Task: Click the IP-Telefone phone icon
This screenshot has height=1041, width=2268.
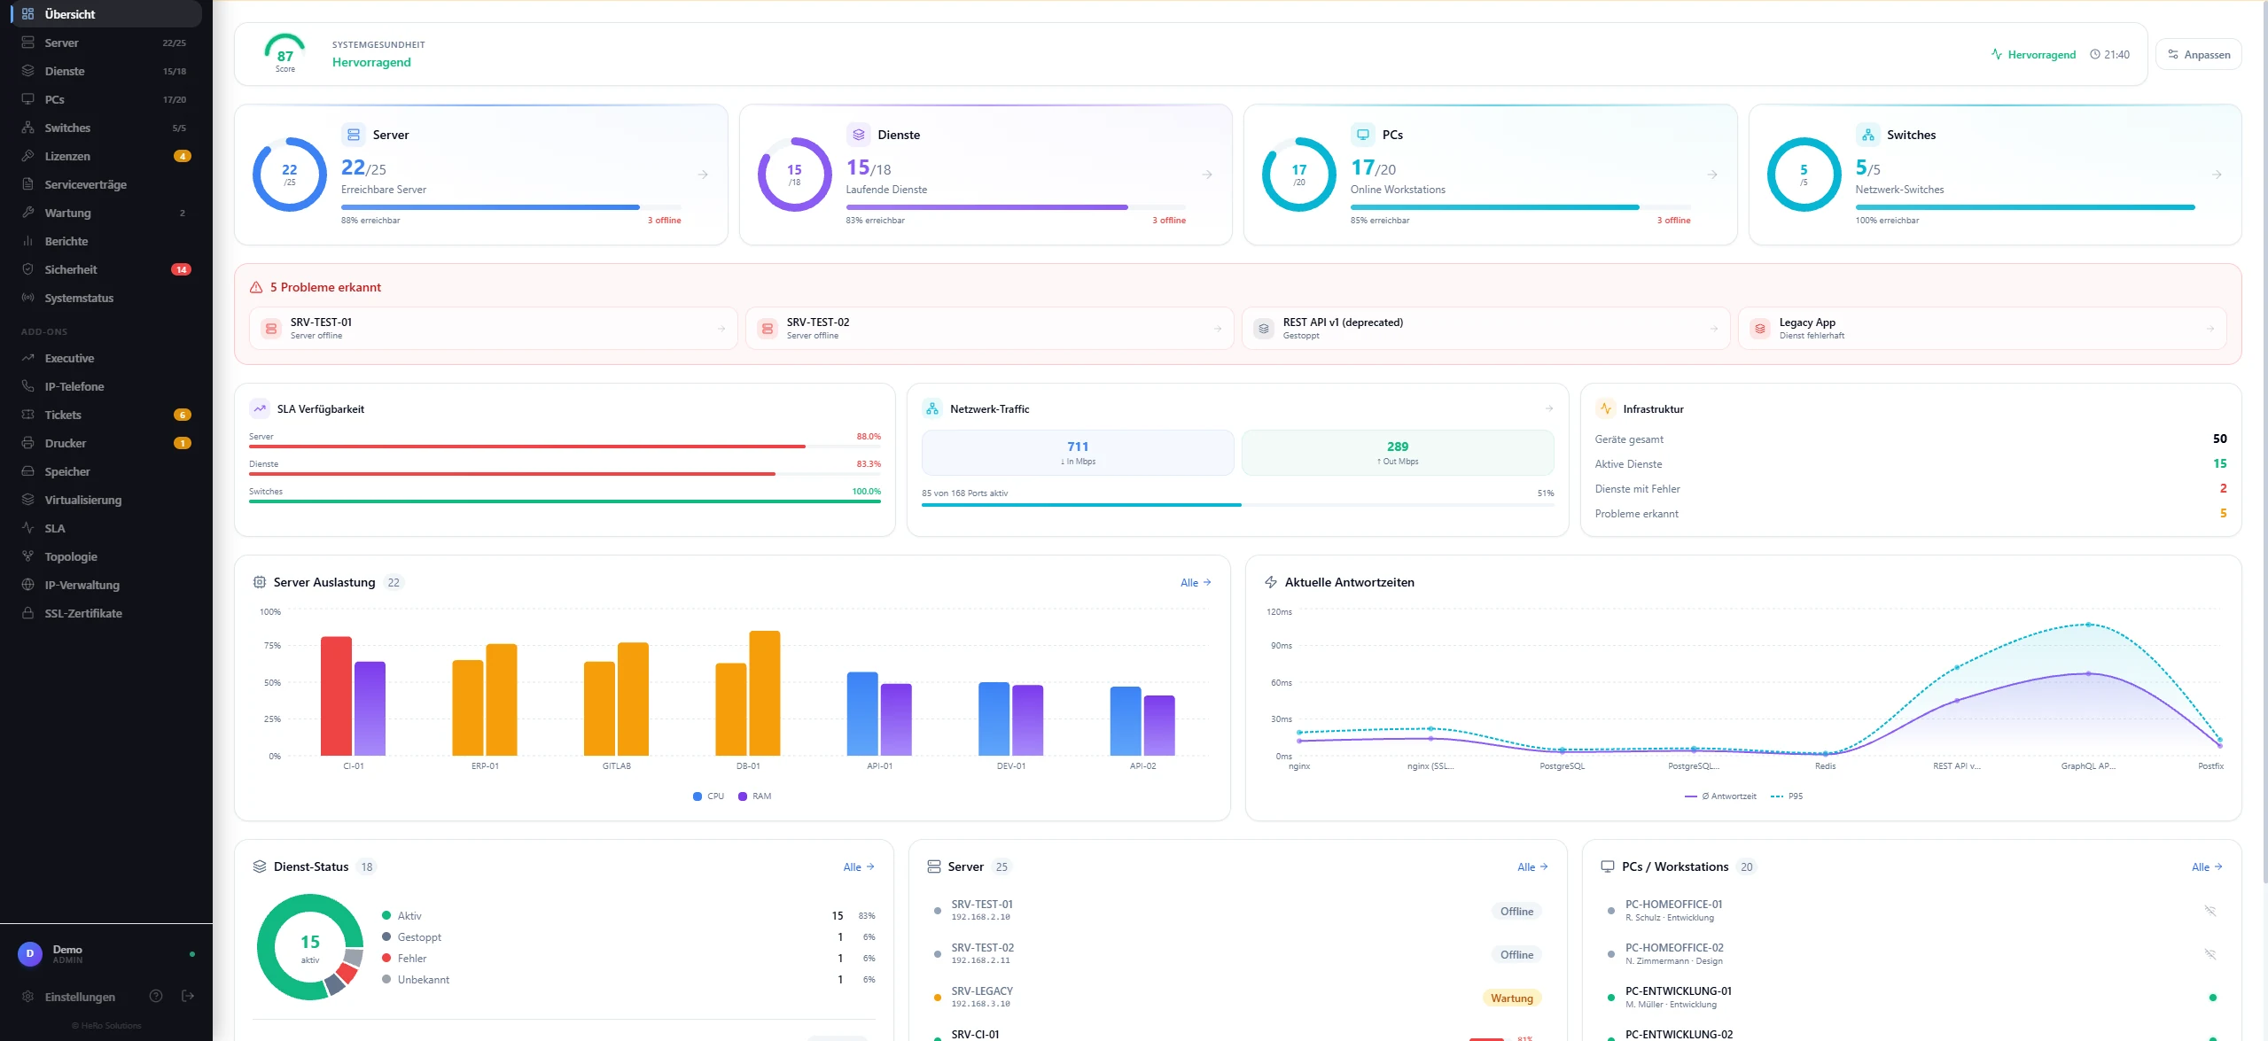Action: [28, 386]
